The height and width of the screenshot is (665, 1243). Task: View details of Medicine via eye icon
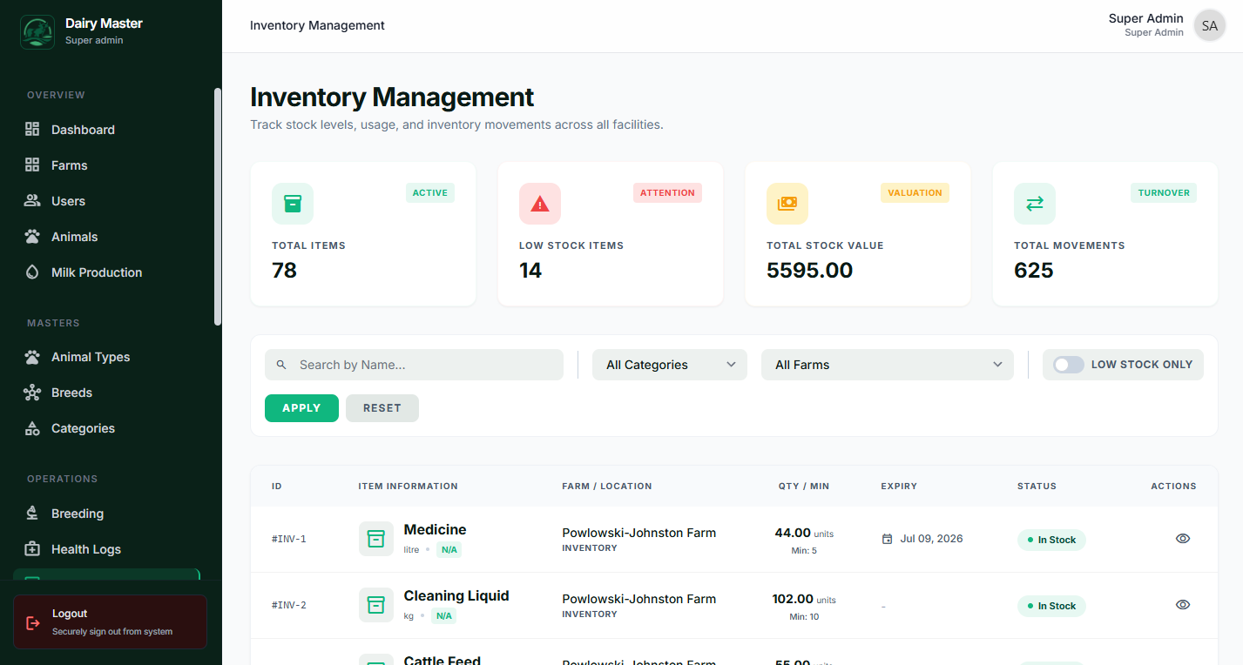tap(1182, 539)
